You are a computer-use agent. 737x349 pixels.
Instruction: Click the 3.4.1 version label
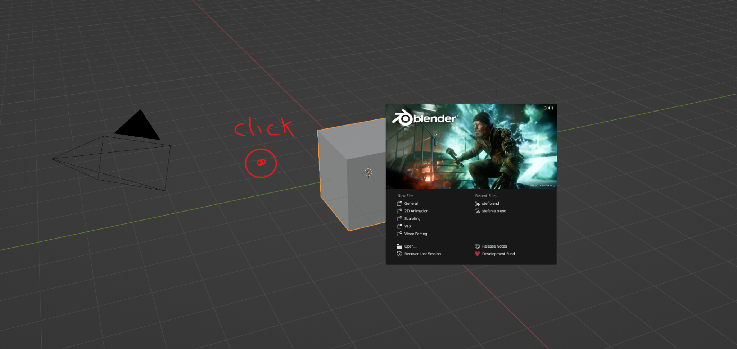pos(549,108)
